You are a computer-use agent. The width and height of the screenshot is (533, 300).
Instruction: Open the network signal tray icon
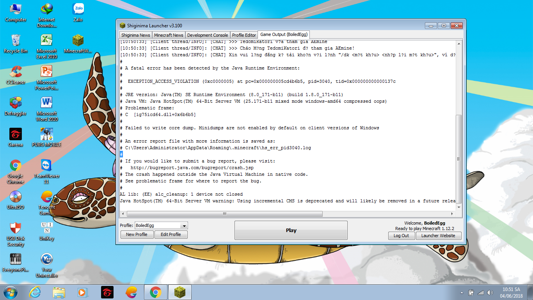(481, 292)
